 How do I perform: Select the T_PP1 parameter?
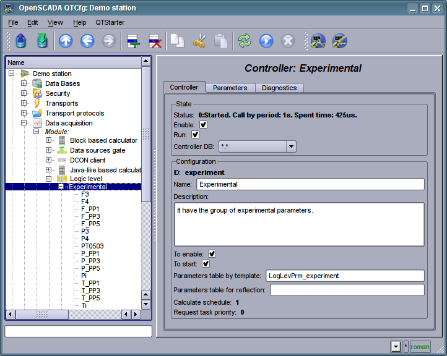pos(90,283)
